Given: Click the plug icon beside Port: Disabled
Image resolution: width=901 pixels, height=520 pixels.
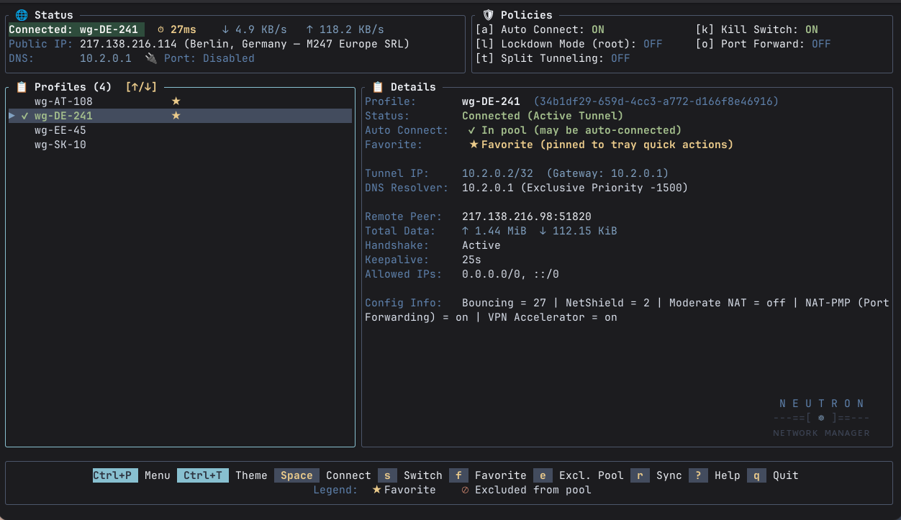Looking at the screenshot, I should [150, 58].
